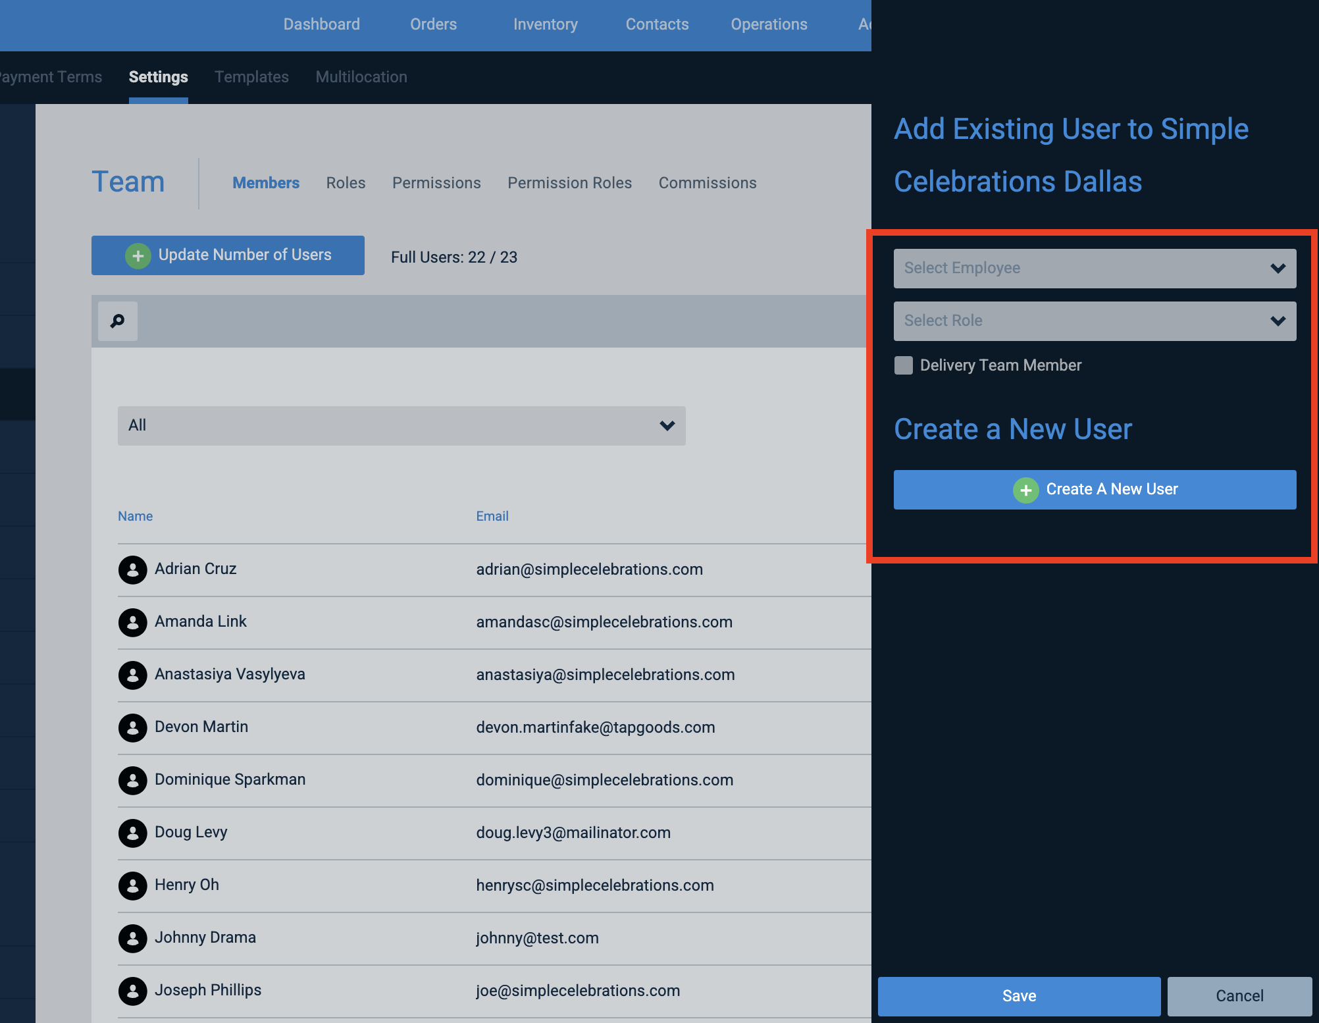This screenshot has width=1319, height=1023.
Task: Click the Amanda Link name
Action: click(201, 621)
